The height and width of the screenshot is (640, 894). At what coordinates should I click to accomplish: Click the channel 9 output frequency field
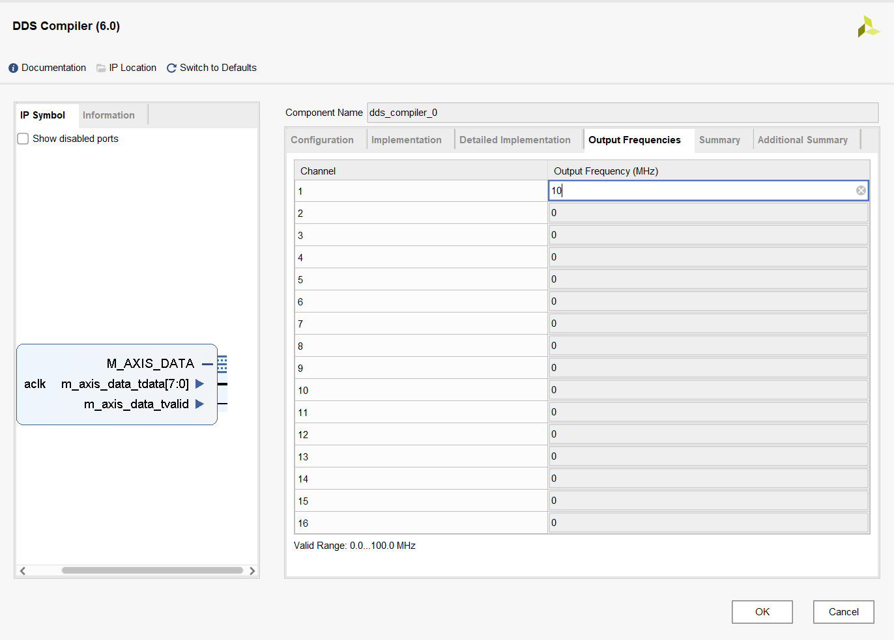[708, 368]
